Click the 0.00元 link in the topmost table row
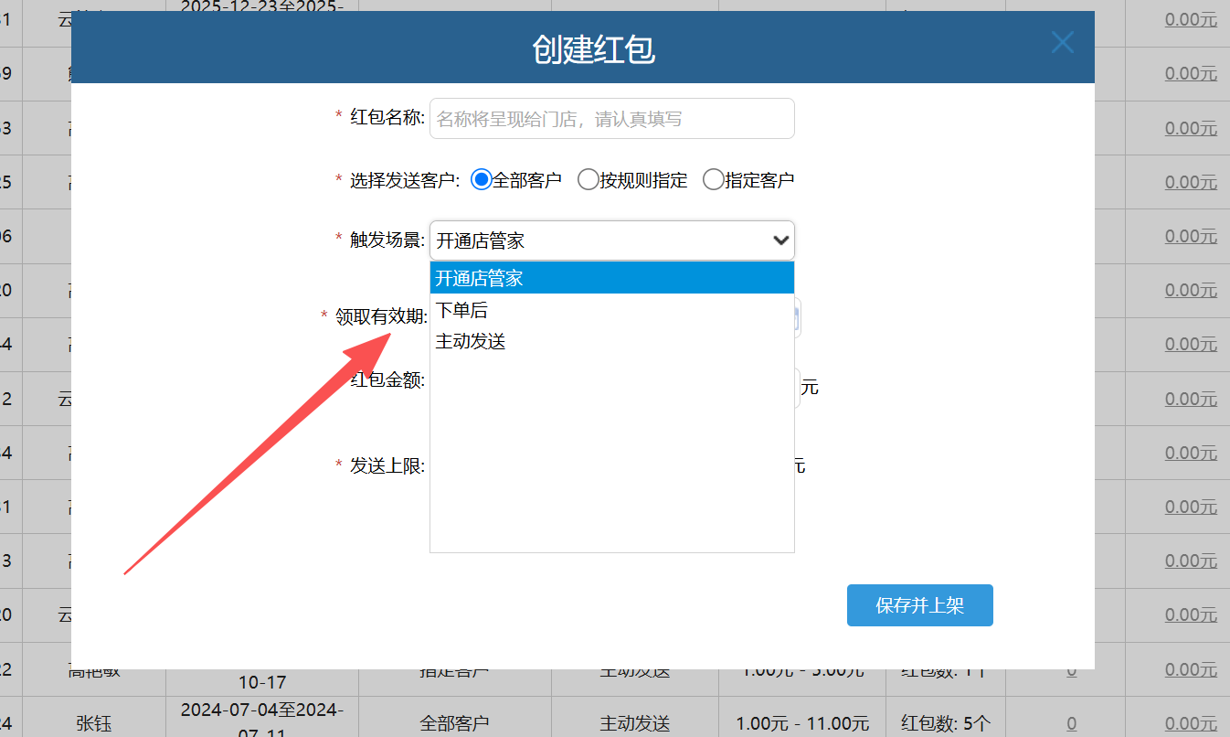 click(x=1191, y=19)
